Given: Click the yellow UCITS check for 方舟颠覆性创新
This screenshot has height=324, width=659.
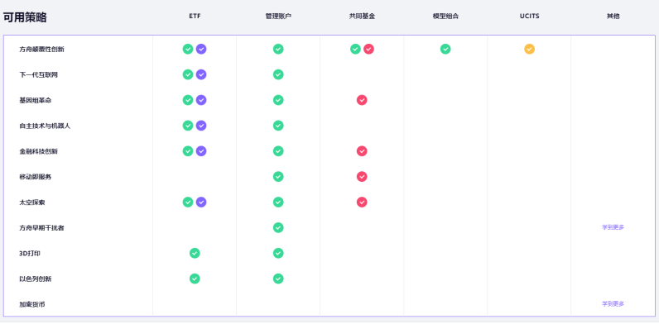Looking at the screenshot, I should click(x=530, y=49).
